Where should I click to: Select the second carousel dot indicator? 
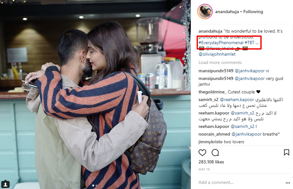click(96, 185)
